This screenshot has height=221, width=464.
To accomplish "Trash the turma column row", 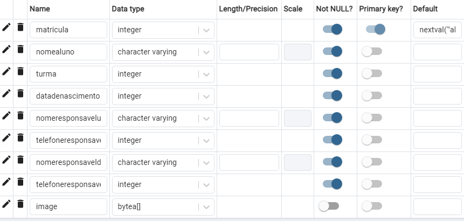I will coord(20,71).
